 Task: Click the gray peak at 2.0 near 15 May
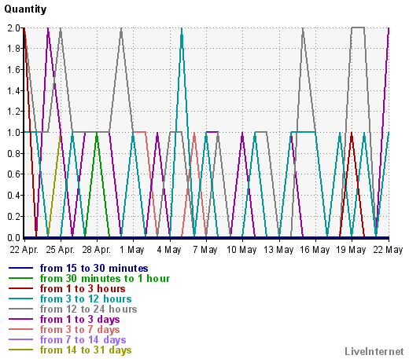[x=303, y=29]
